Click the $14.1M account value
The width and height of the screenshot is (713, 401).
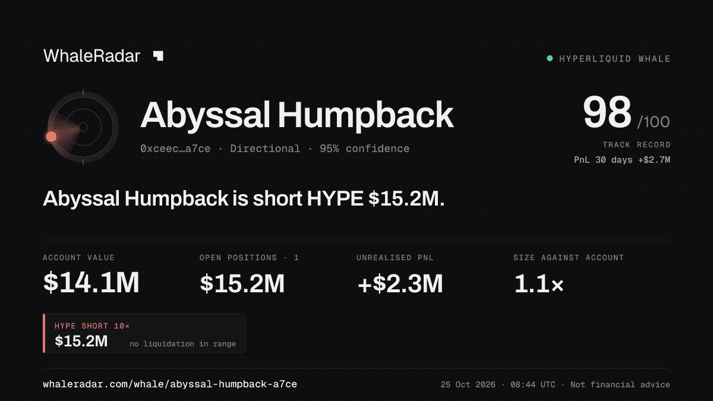[91, 283]
